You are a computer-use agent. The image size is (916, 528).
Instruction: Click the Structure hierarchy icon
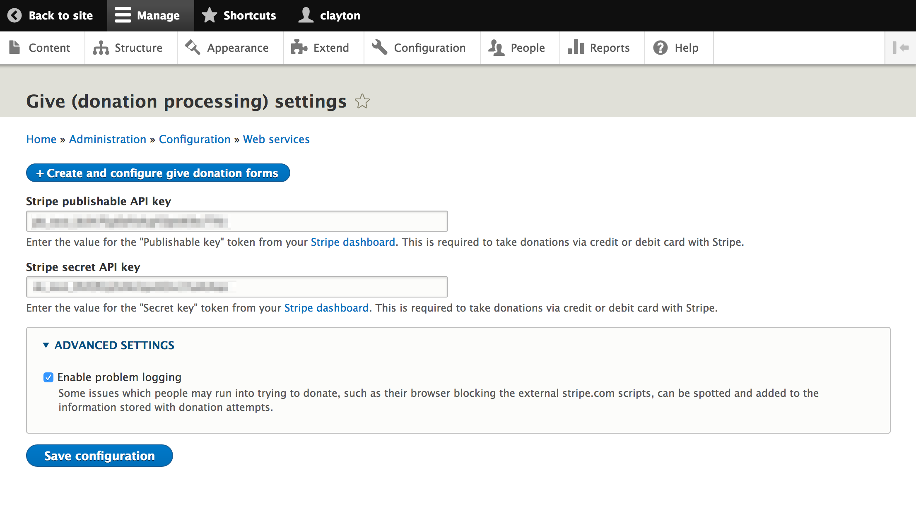(x=101, y=48)
